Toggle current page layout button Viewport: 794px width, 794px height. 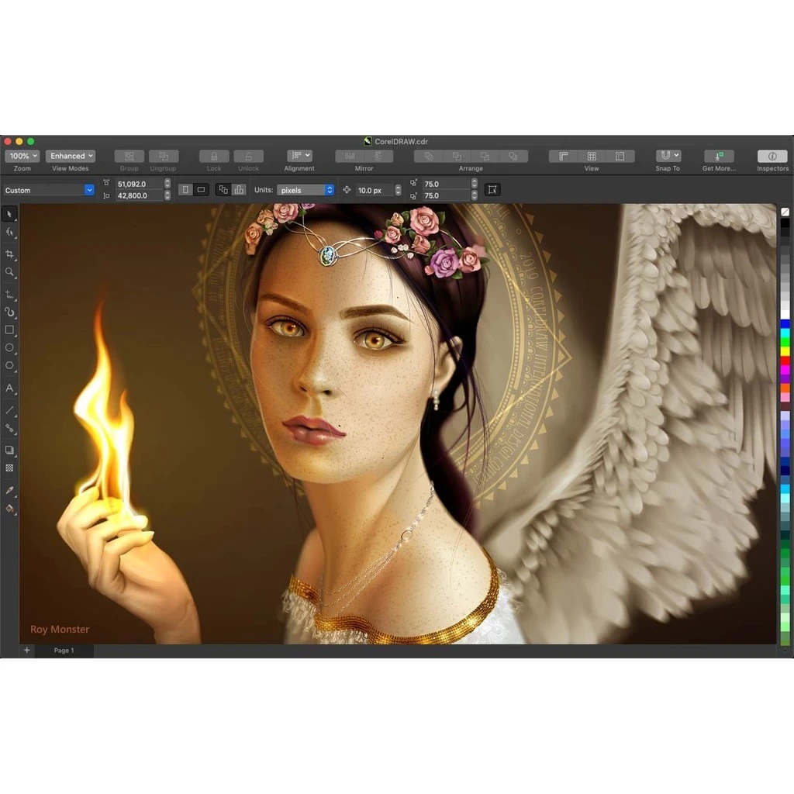[239, 189]
